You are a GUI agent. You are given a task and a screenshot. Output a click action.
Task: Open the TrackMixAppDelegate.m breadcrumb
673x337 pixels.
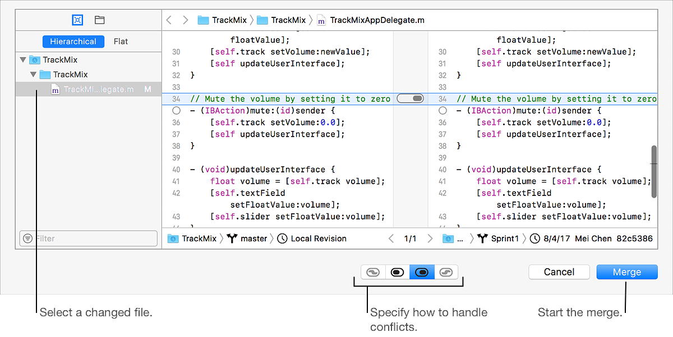(x=371, y=20)
